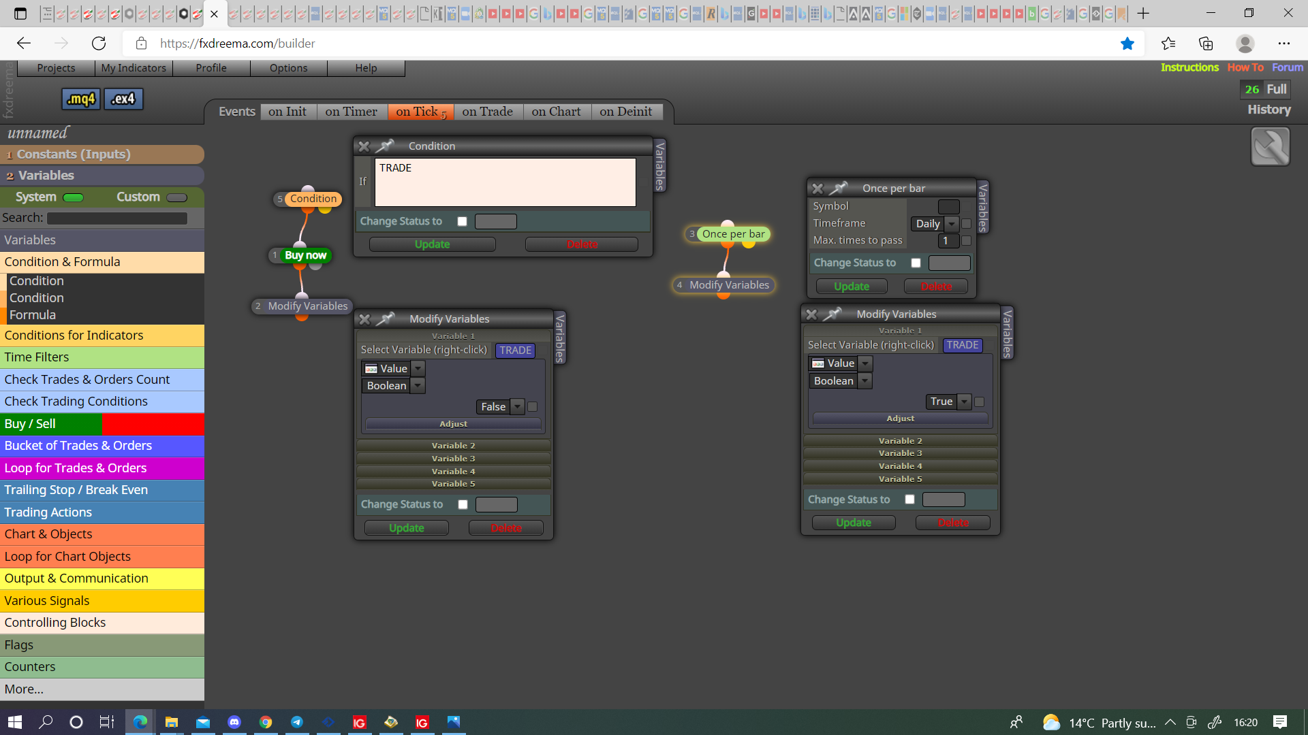Close the left Modify Variables panel
This screenshot has width=1308, height=735.
pyautogui.click(x=364, y=319)
